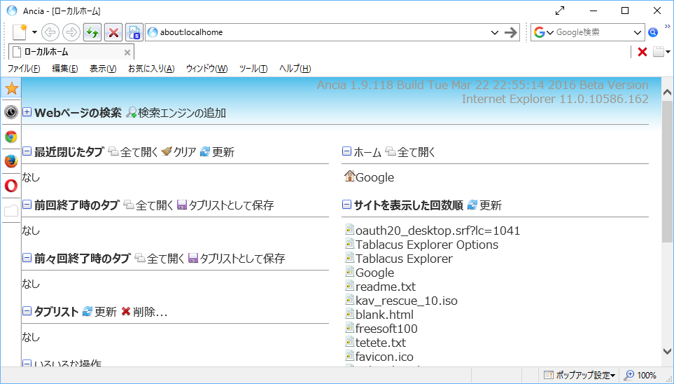Viewport: 674px width, 384px height.
Task: Click the vertical scrollbar down arrow
Action: pyautogui.click(x=667, y=351)
